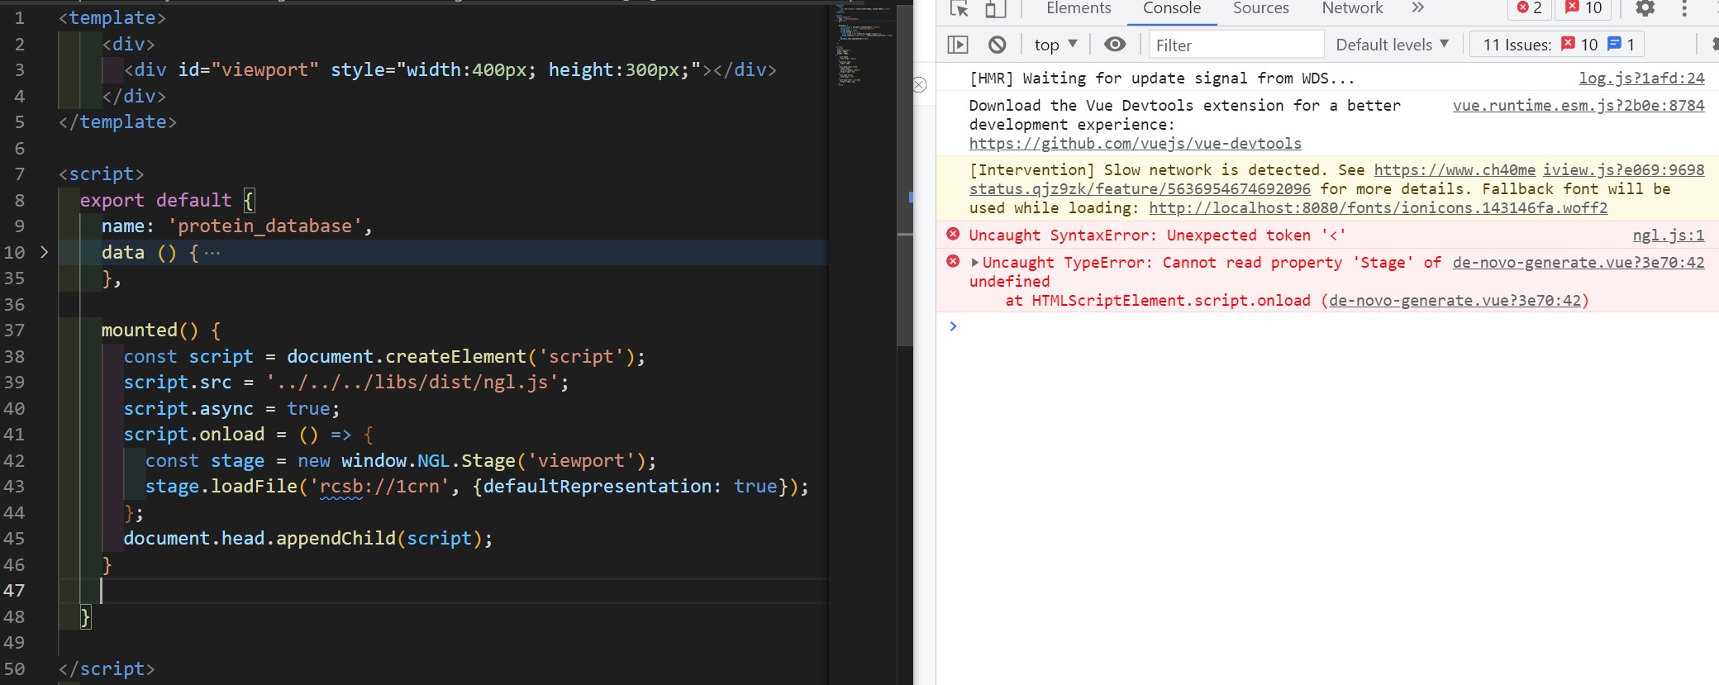Click the red error icon beside SyntaxError

click(x=953, y=235)
